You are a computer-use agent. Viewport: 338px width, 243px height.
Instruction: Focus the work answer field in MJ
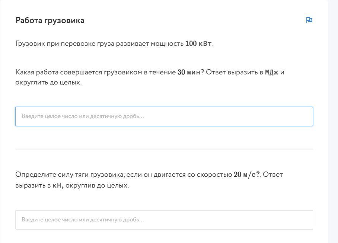click(164, 116)
